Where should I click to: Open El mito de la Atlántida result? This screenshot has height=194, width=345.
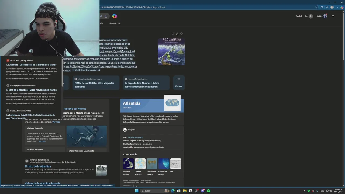click(x=38, y=167)
